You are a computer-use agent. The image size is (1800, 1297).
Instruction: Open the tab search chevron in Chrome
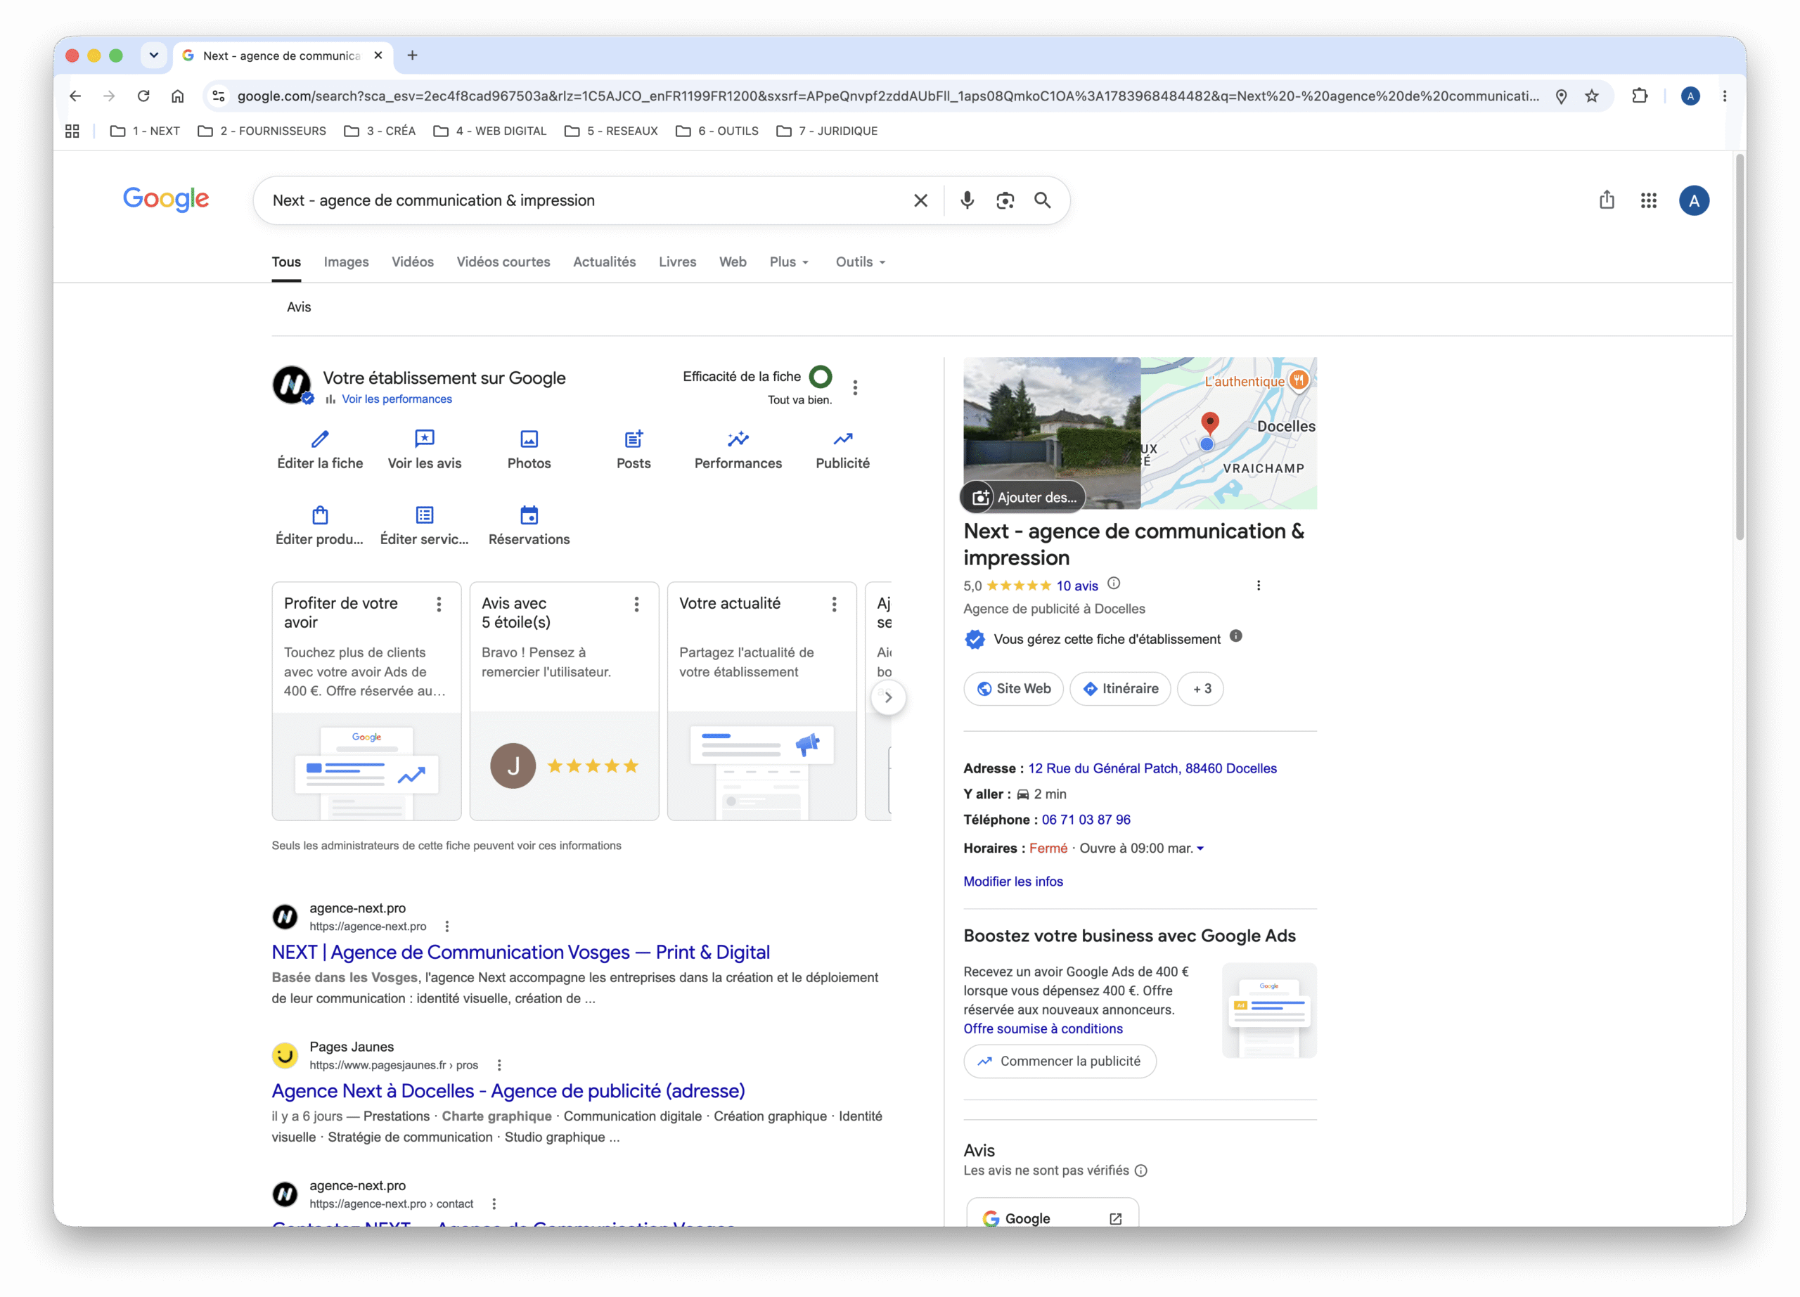coord(154,55)
